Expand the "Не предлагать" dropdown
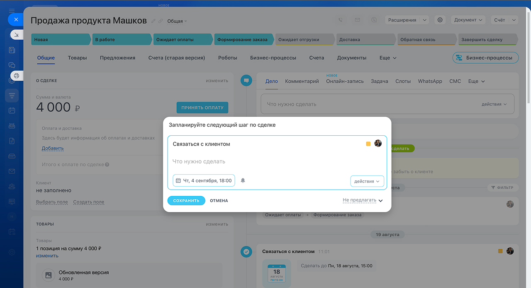 click(362, 200)
